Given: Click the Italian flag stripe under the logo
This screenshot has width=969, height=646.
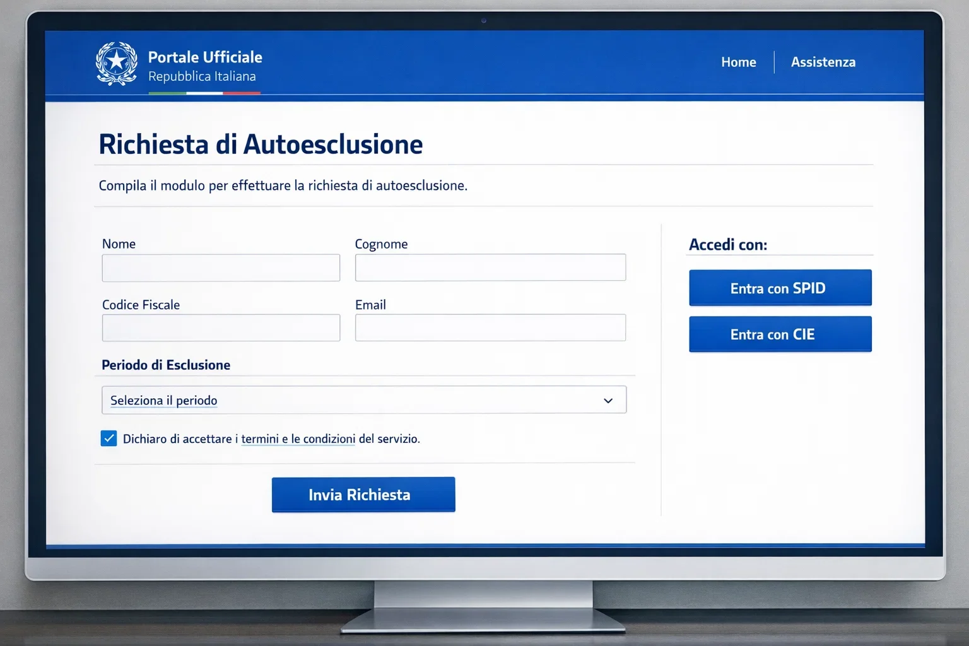Looking at the screenshot, I should pos(204,93).
